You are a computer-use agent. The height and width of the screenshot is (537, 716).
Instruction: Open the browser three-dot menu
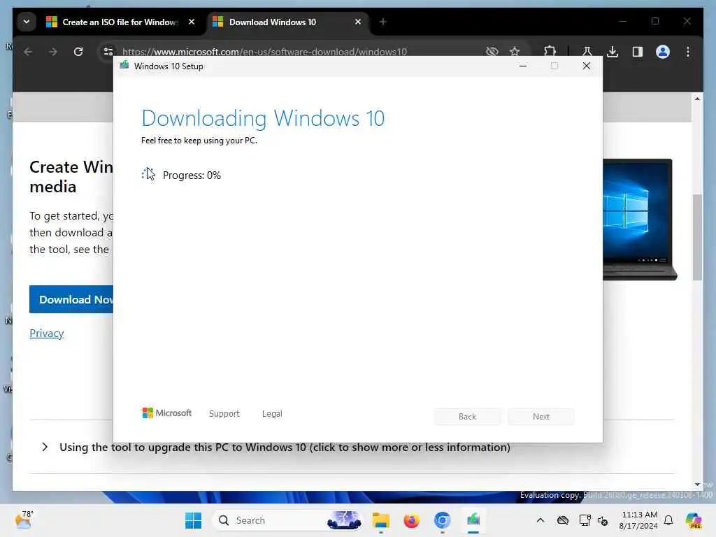688,52
